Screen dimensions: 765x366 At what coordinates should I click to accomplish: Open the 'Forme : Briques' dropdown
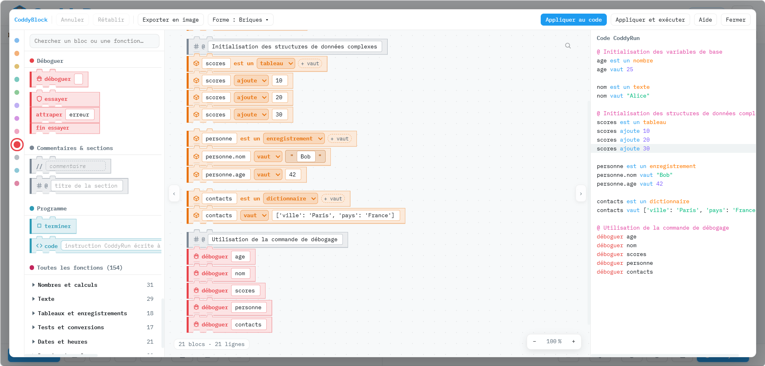click(240, 20)
